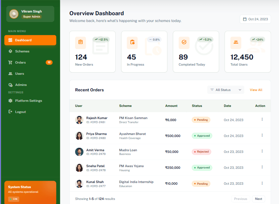Click the Status column header

[x=197, y=106]
